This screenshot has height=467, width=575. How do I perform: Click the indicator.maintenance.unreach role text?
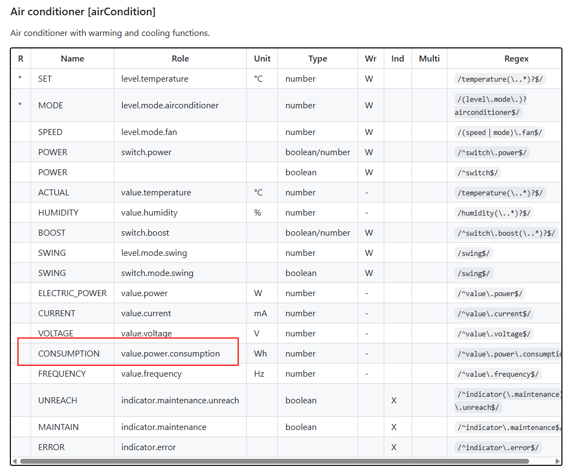[180, 401]
